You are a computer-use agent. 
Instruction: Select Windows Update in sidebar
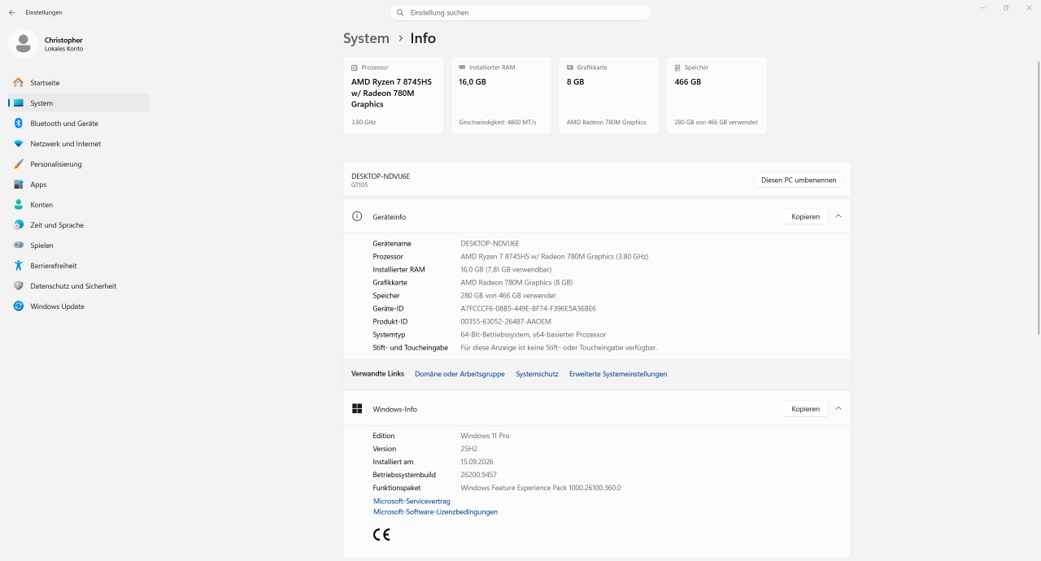tap(79, 307)
